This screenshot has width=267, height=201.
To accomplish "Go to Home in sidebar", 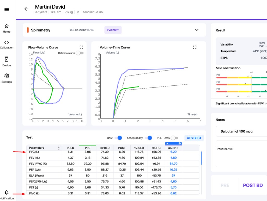I will click(7, 28).
